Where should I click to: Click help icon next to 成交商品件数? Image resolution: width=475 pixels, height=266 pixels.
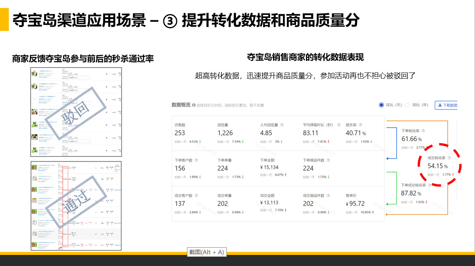[x=328, y=195]
